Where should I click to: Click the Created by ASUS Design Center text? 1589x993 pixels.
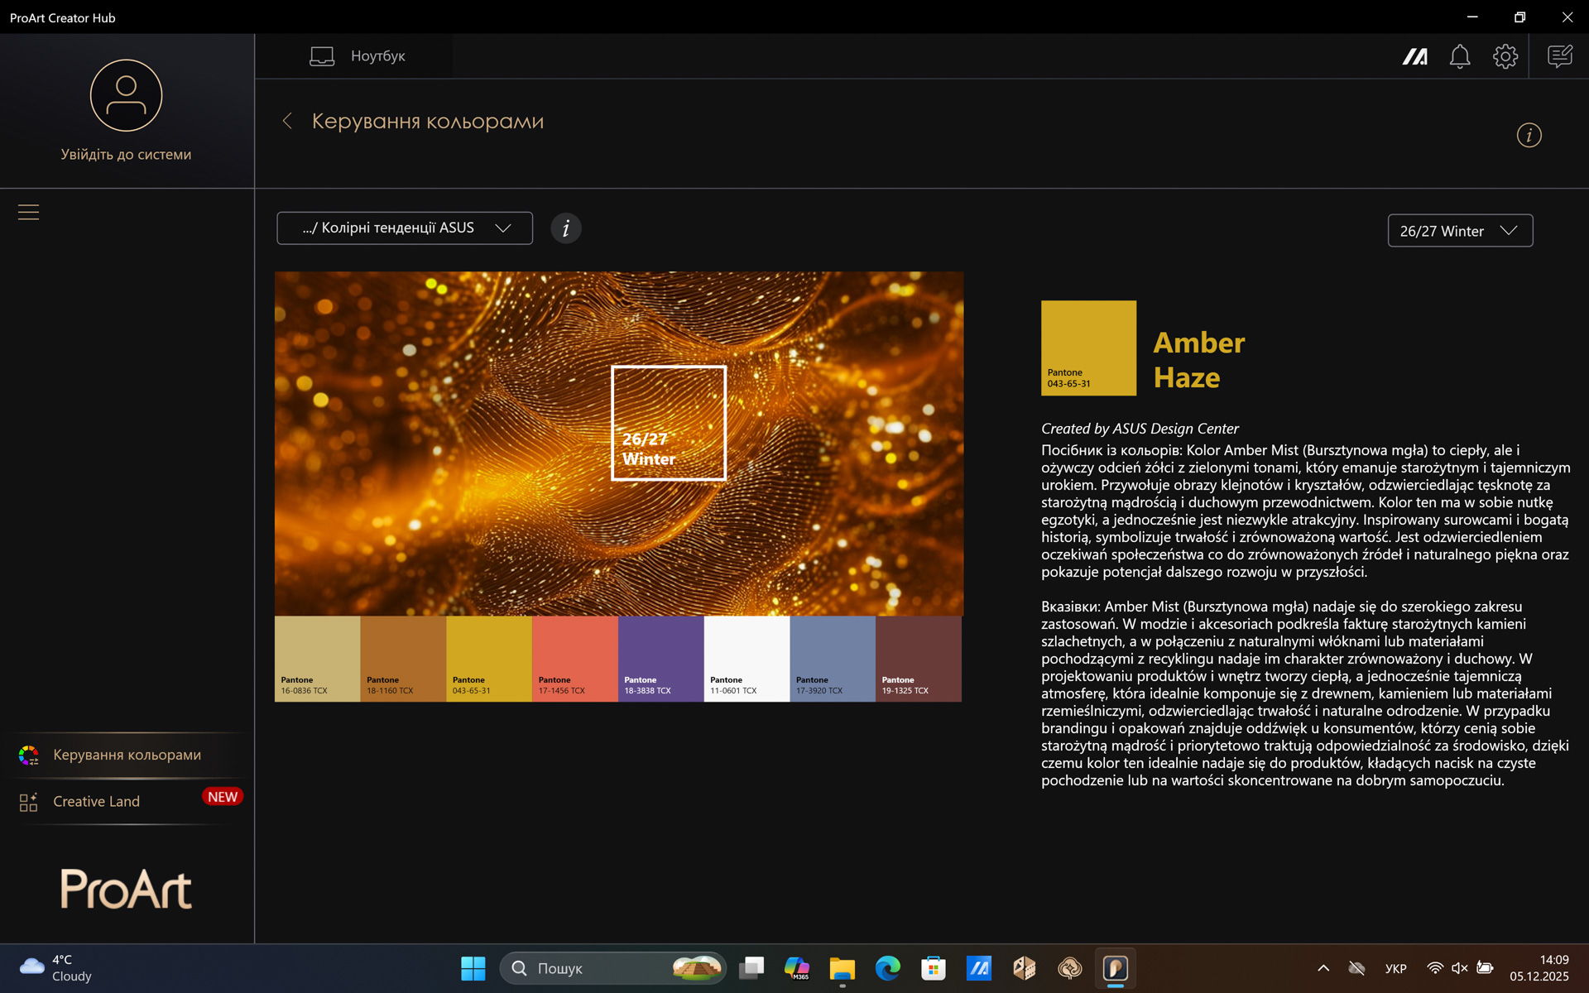click(x=1140, y=429)
